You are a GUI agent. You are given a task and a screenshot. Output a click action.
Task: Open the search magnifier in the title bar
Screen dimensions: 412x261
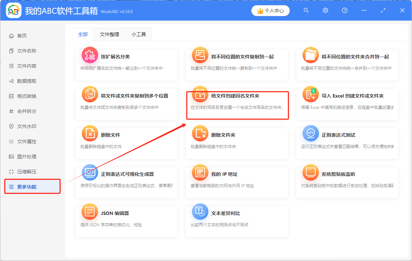306,10
